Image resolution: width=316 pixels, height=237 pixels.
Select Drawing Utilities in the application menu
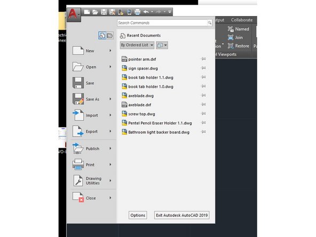tap(92, 181)
